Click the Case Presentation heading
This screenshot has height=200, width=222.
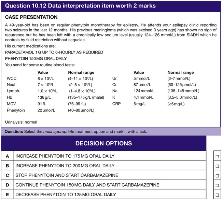click(x=31, y=17)
